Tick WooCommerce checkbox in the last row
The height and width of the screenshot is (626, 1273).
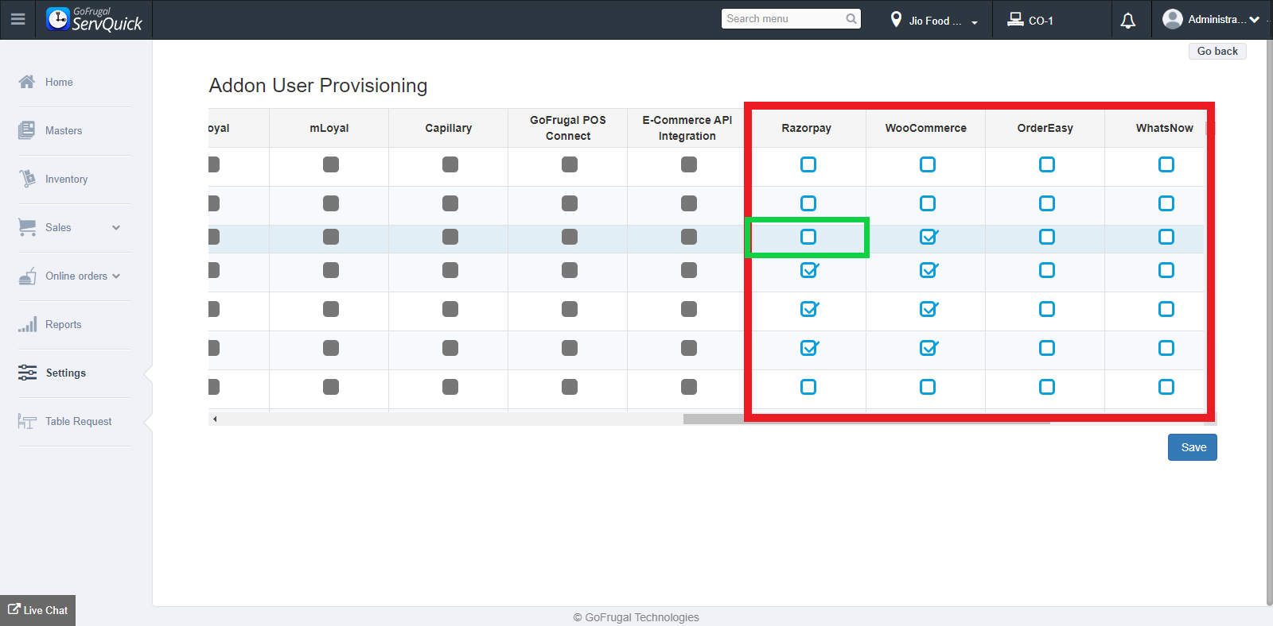928,387
